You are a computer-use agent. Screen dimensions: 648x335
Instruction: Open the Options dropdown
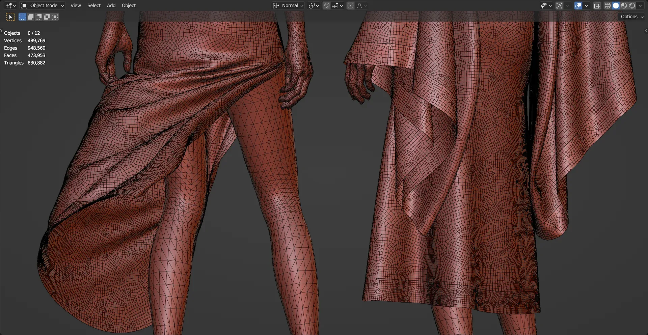pos(632,17)
